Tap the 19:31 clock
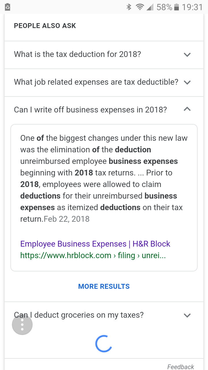 tap(192, 7)
